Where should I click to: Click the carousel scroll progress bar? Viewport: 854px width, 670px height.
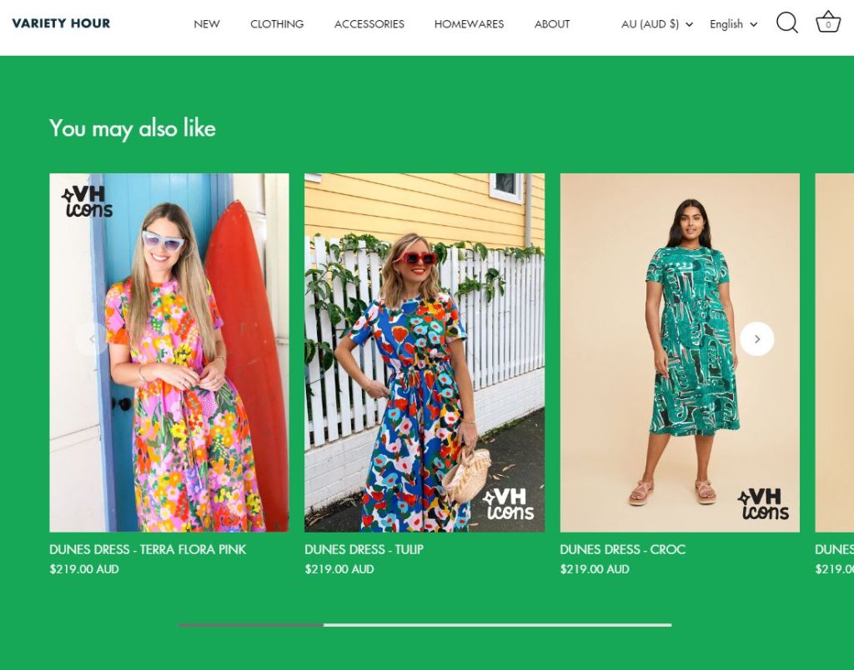pos(424,624)
